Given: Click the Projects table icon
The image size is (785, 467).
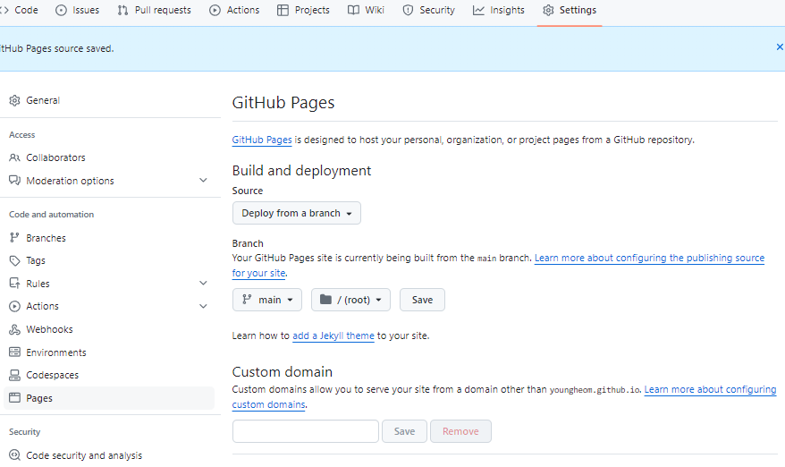Looking at the screenshot, I should [283, 10].
